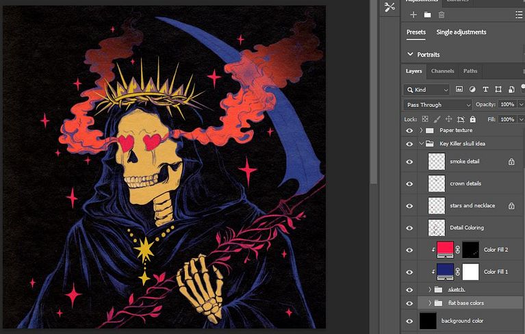Screen dimensions: 525x334
Task: Open the Paths tab
Action: (470, 71)
